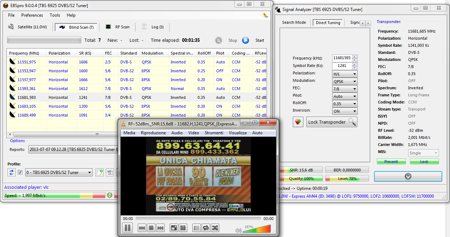Switch to the Log (3) tab

coord(153,27)
